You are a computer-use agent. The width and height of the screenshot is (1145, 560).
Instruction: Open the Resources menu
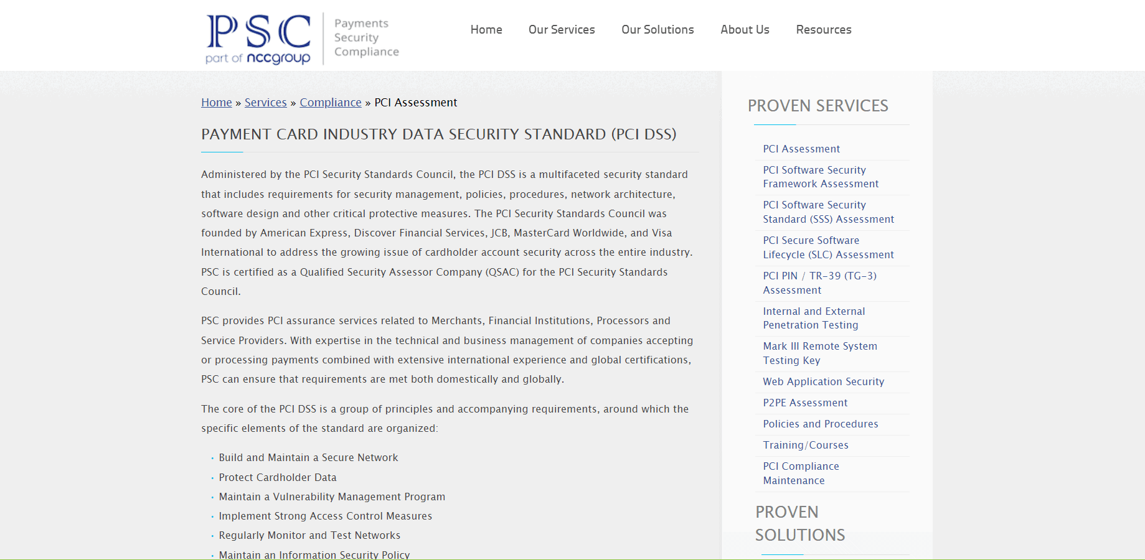823,29
